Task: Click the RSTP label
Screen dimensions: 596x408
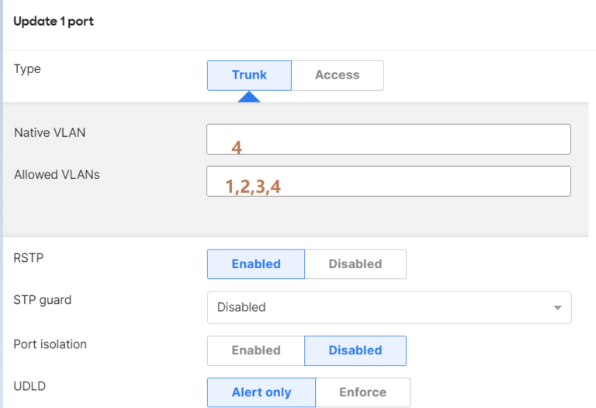Action: [29, 258]
